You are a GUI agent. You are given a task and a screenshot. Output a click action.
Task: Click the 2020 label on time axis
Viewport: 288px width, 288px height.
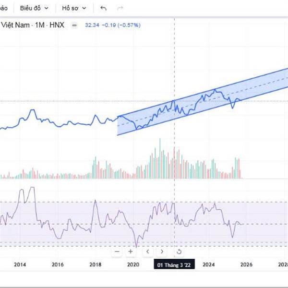pos(133,264)
